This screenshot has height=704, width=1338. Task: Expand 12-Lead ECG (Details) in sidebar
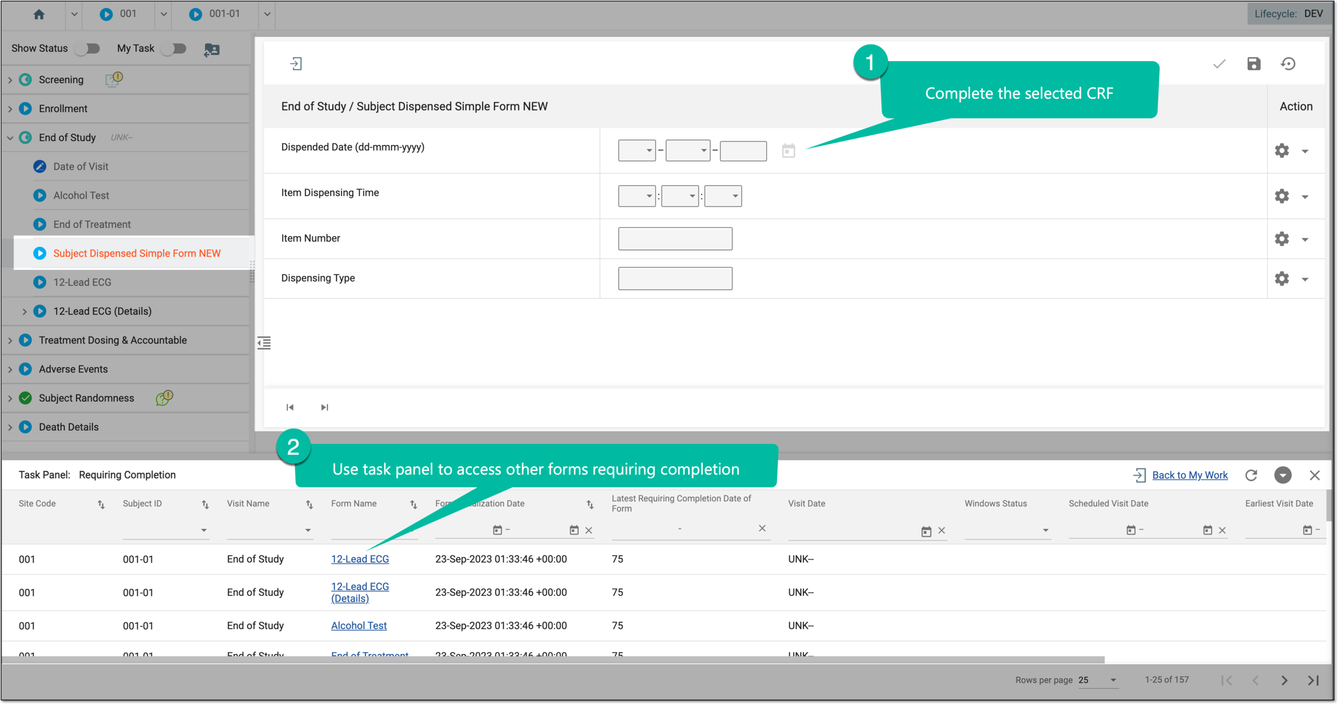click(24, 311)
